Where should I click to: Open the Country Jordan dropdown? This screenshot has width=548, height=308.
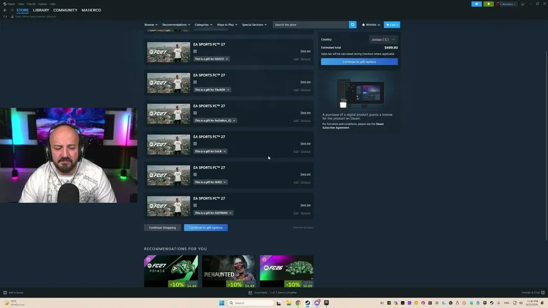pyautogui.click(x=383, y=39)
